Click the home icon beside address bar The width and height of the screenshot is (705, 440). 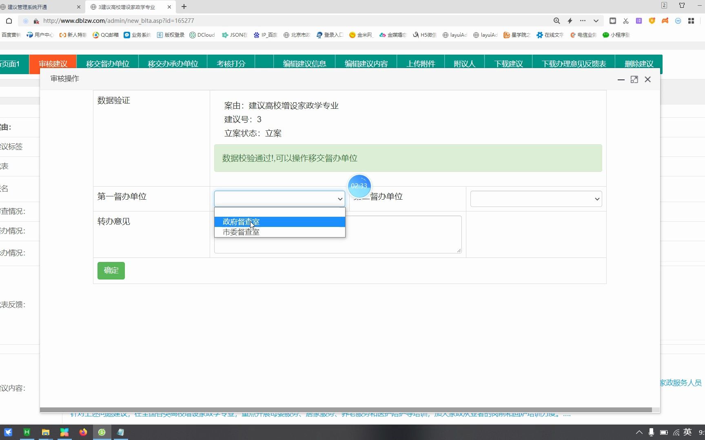coord(9,21)
